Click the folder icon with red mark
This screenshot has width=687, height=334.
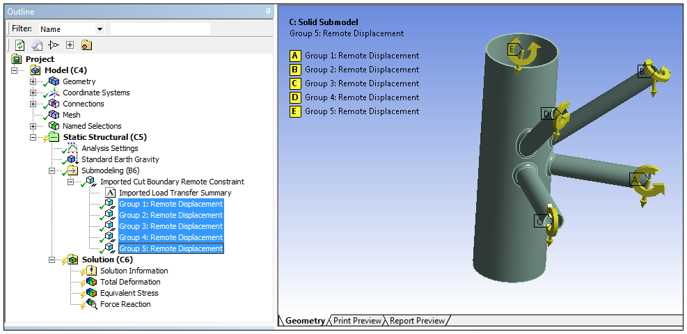coord(86,46)
